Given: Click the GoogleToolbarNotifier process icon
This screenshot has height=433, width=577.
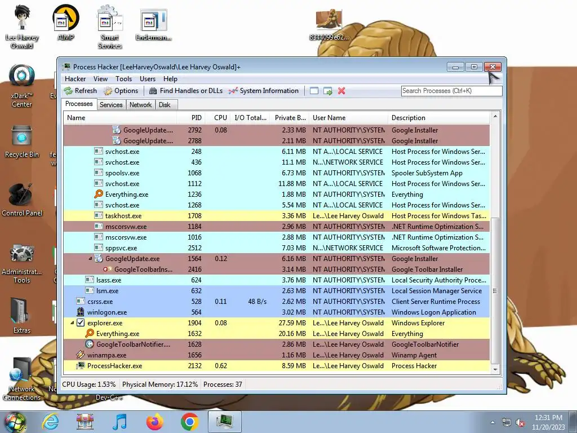Looking at the screenshot, I should [x=90, y=344].
